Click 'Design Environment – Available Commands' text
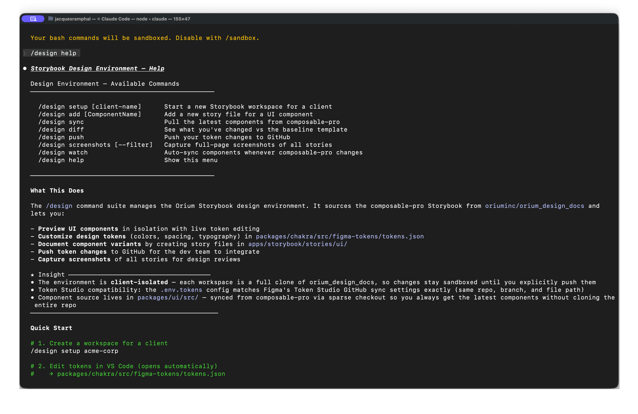Image resolution: width=638 pixels, height=414 pixels. (105, 84)
